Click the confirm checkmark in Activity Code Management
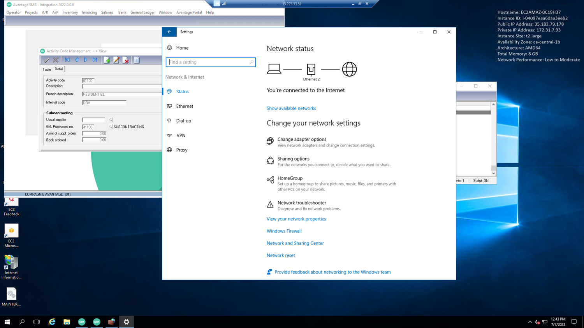Screen dimensions: 584x328 point(47,60)
